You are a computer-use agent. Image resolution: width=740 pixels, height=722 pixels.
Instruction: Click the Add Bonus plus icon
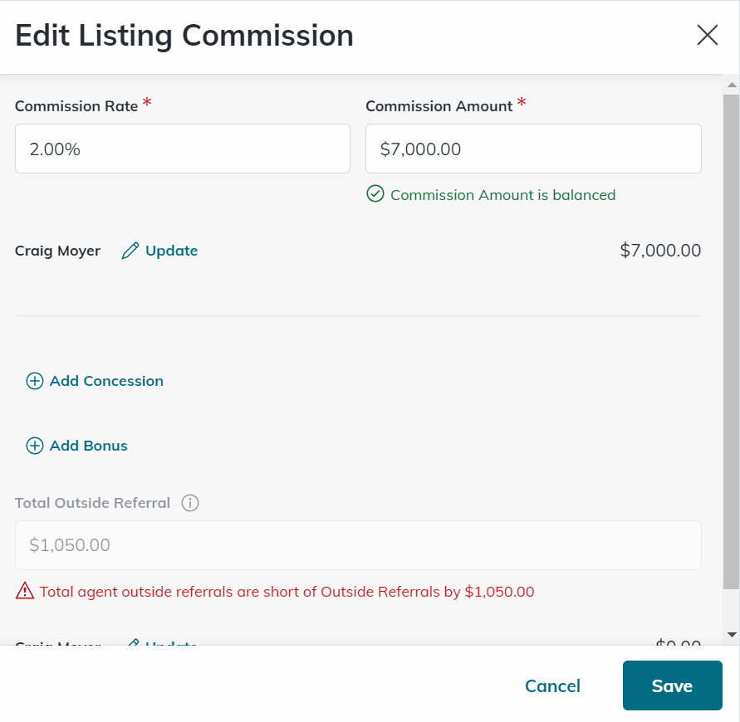coord(35,446)
